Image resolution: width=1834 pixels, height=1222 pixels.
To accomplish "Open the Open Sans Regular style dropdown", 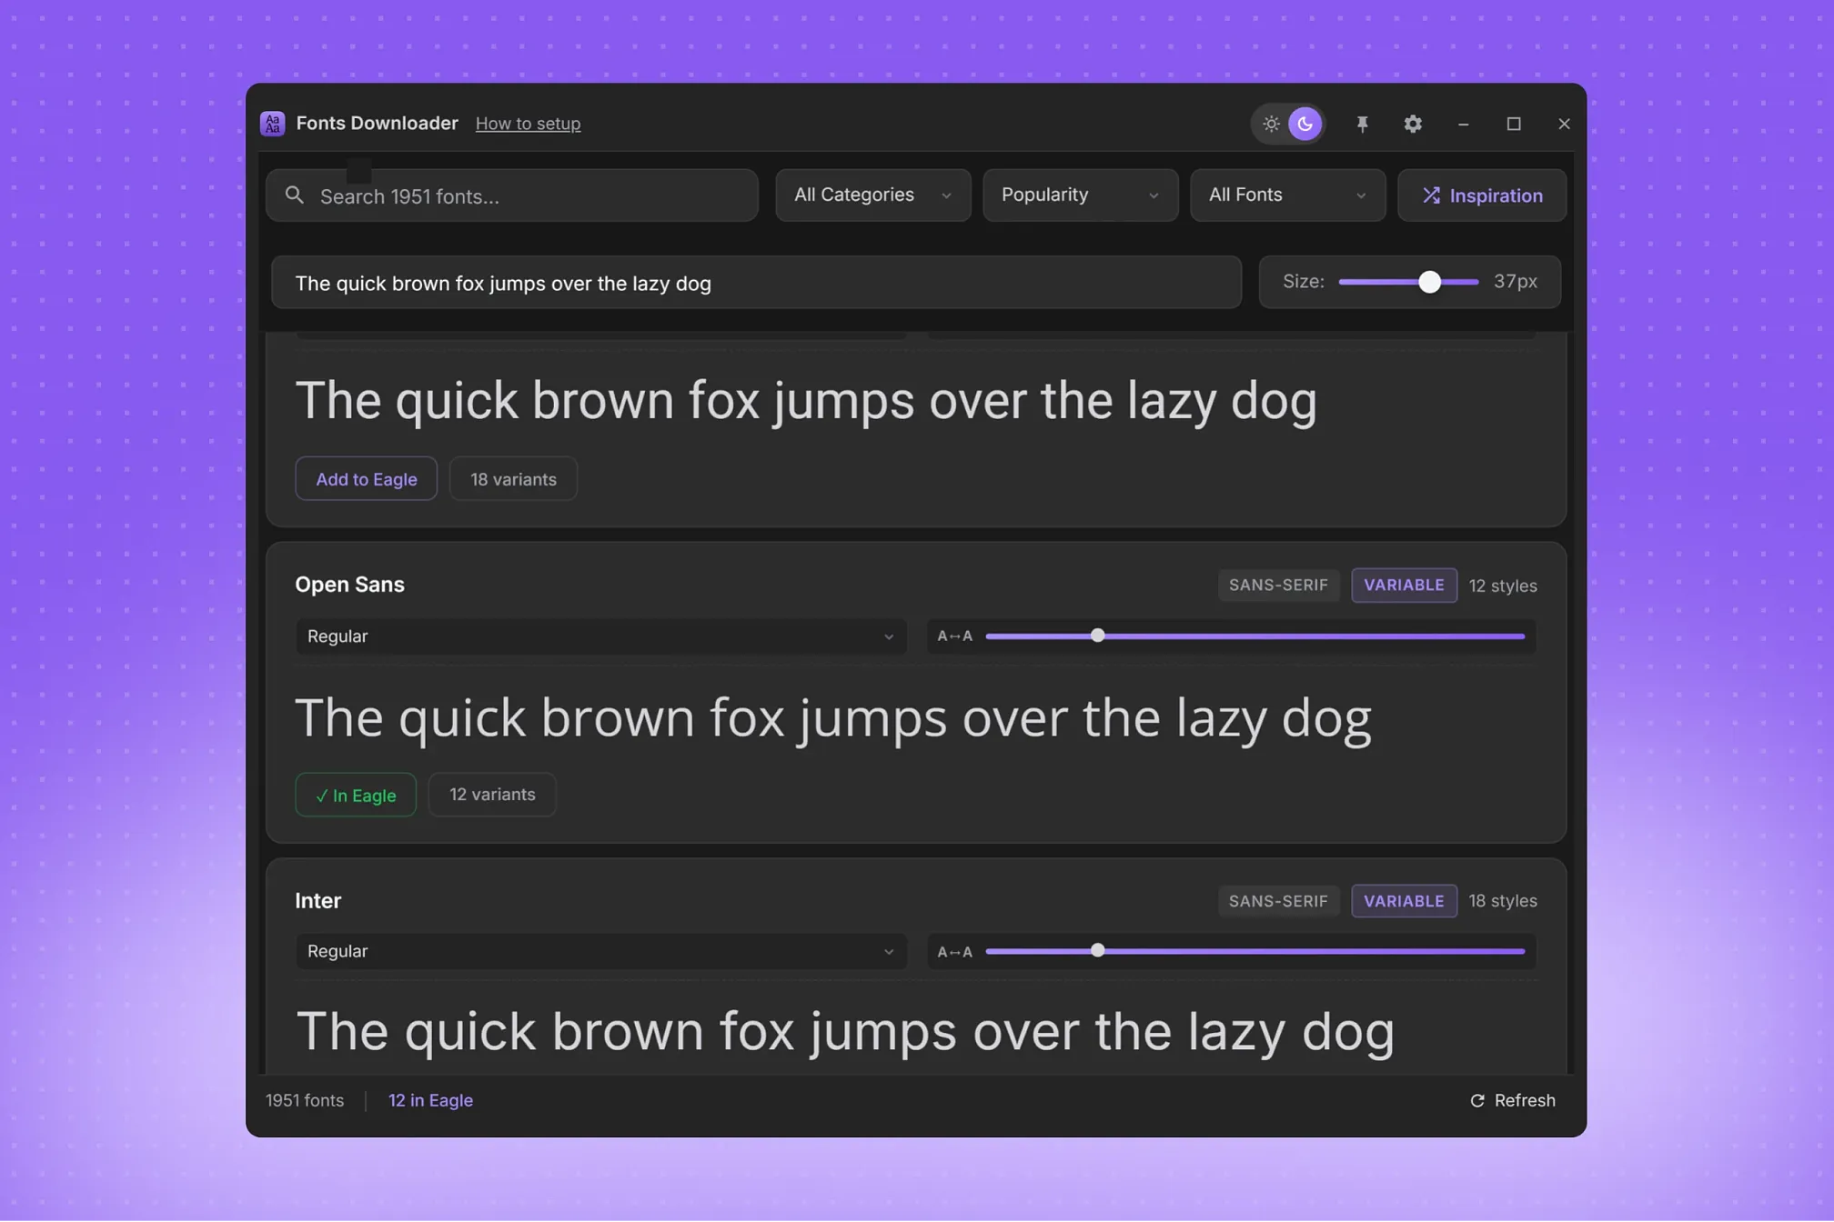I will click(600, 636).
